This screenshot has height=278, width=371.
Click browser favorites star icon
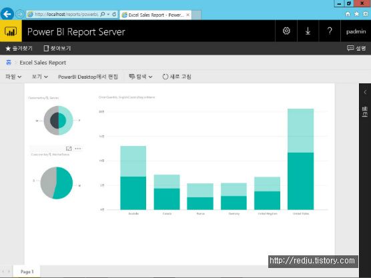[x=356, y=14]
